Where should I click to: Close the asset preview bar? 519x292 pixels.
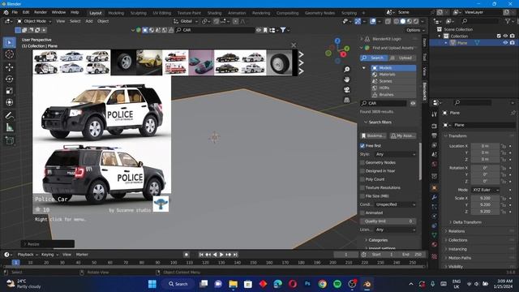click(x=294, y=45)
